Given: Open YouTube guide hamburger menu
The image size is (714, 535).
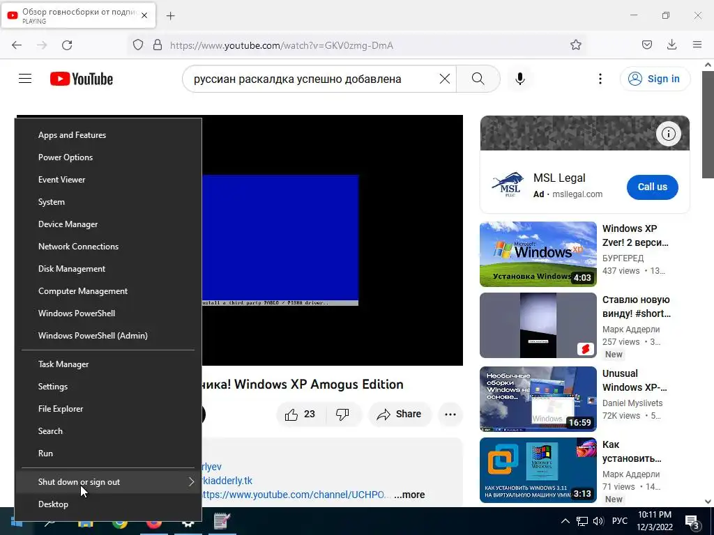Looking at the screenshot, I should click(x=25, y=79).
